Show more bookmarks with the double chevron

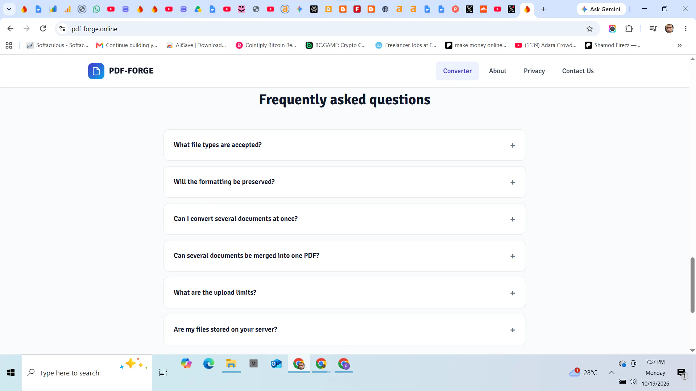(x=680, y=45)
